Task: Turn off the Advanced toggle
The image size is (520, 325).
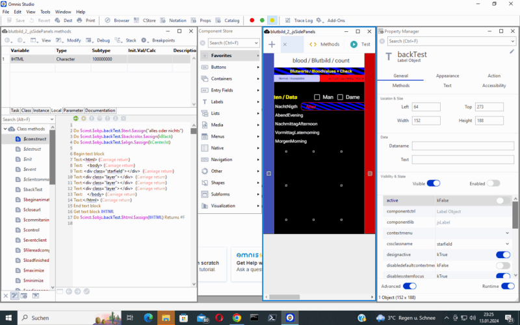Action: pos(409,285)
